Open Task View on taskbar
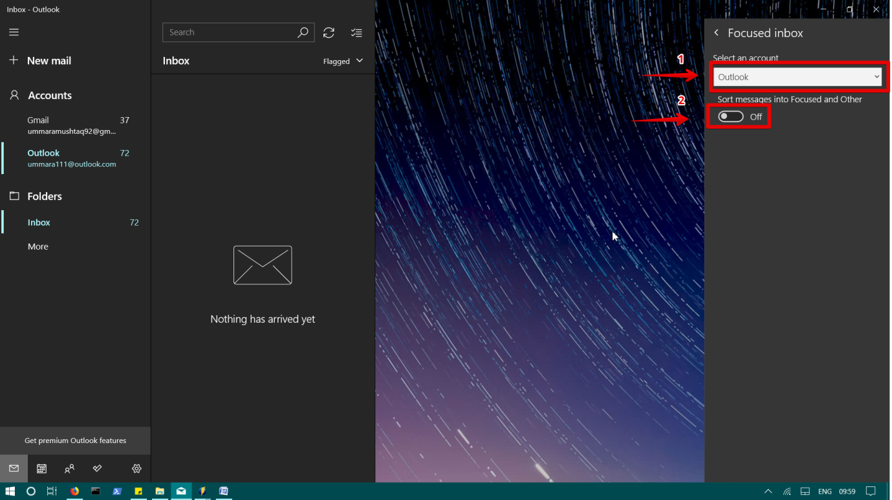Screen dimensions: 892x500 pos(52,492)
